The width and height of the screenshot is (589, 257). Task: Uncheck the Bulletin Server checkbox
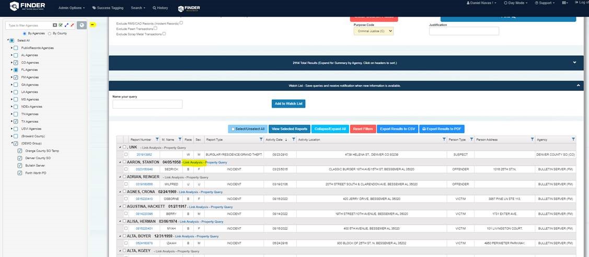[20, 166]
